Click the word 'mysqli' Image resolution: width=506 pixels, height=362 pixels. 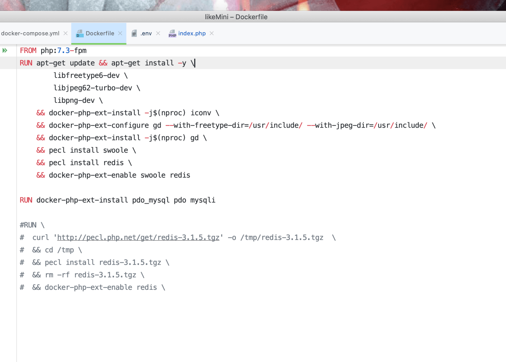click(203, 200)
